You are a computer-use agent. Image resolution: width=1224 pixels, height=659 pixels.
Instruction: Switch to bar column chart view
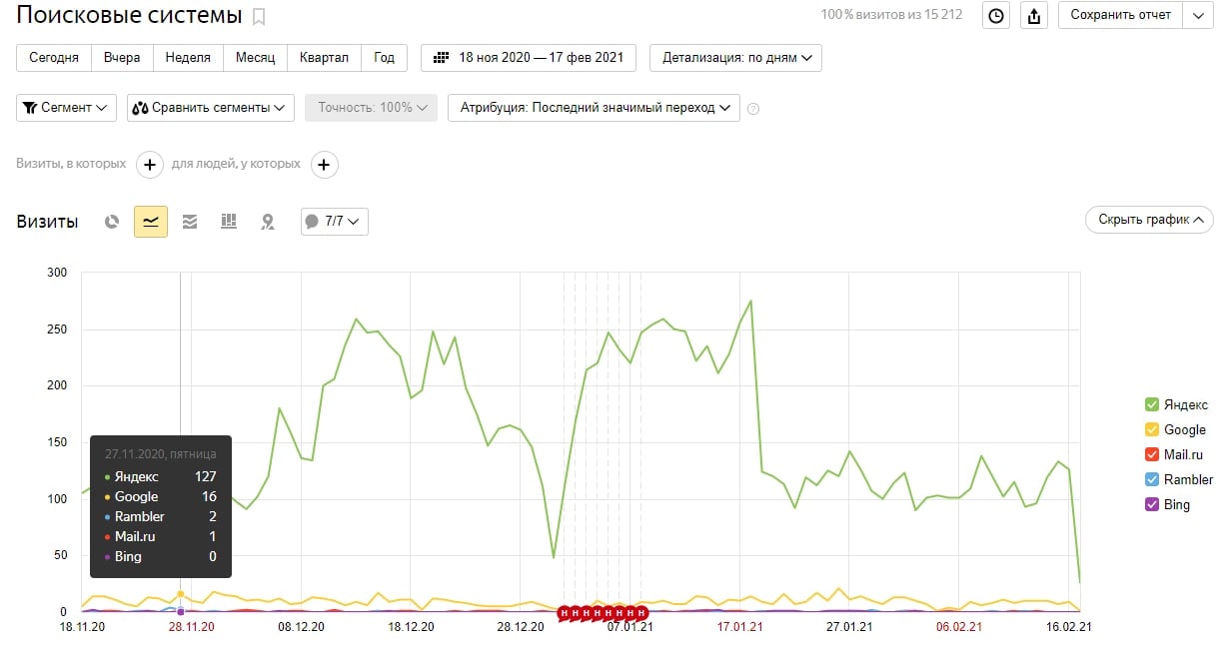click(x=228, y=222)
